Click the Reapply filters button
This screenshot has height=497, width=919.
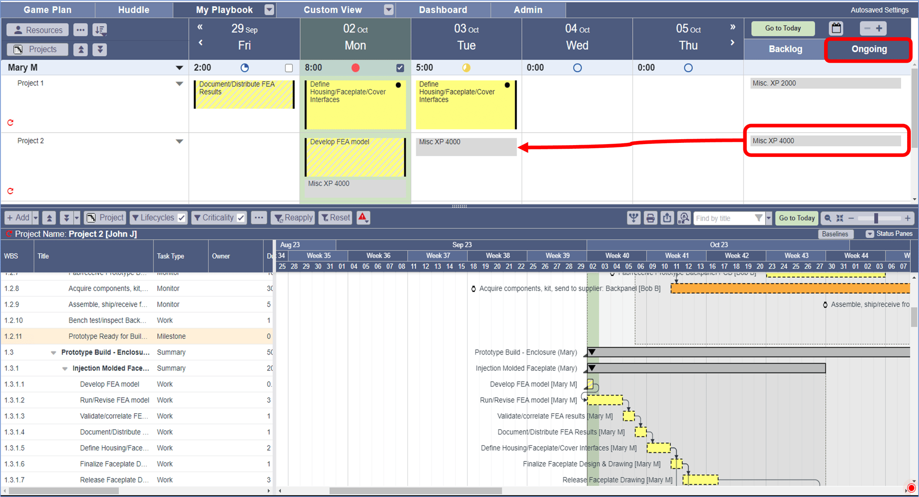(x=293, y=218)
